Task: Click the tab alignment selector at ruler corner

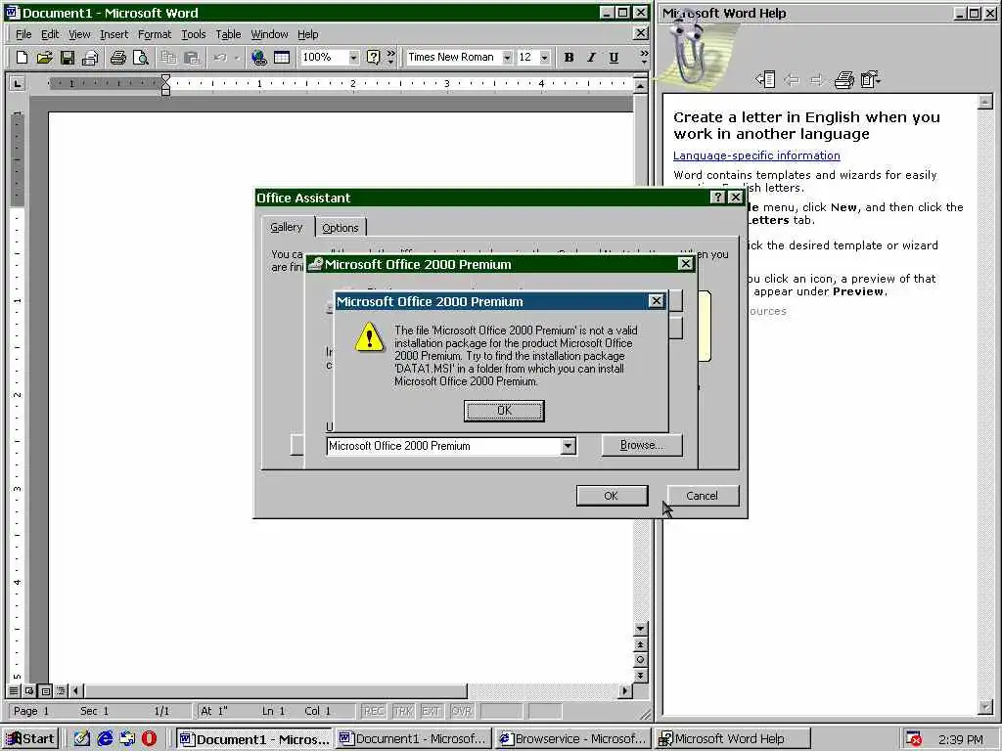Action: [x=18, y=84]
